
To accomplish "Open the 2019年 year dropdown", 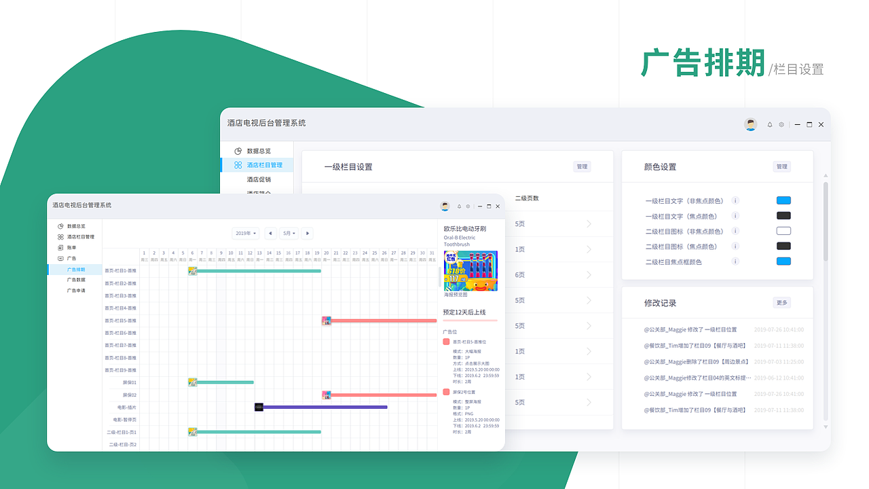I will pos(246,233).
